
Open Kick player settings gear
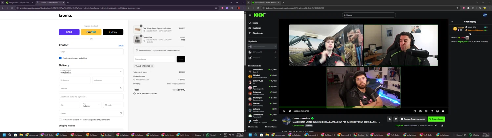(x=443, y=111)
